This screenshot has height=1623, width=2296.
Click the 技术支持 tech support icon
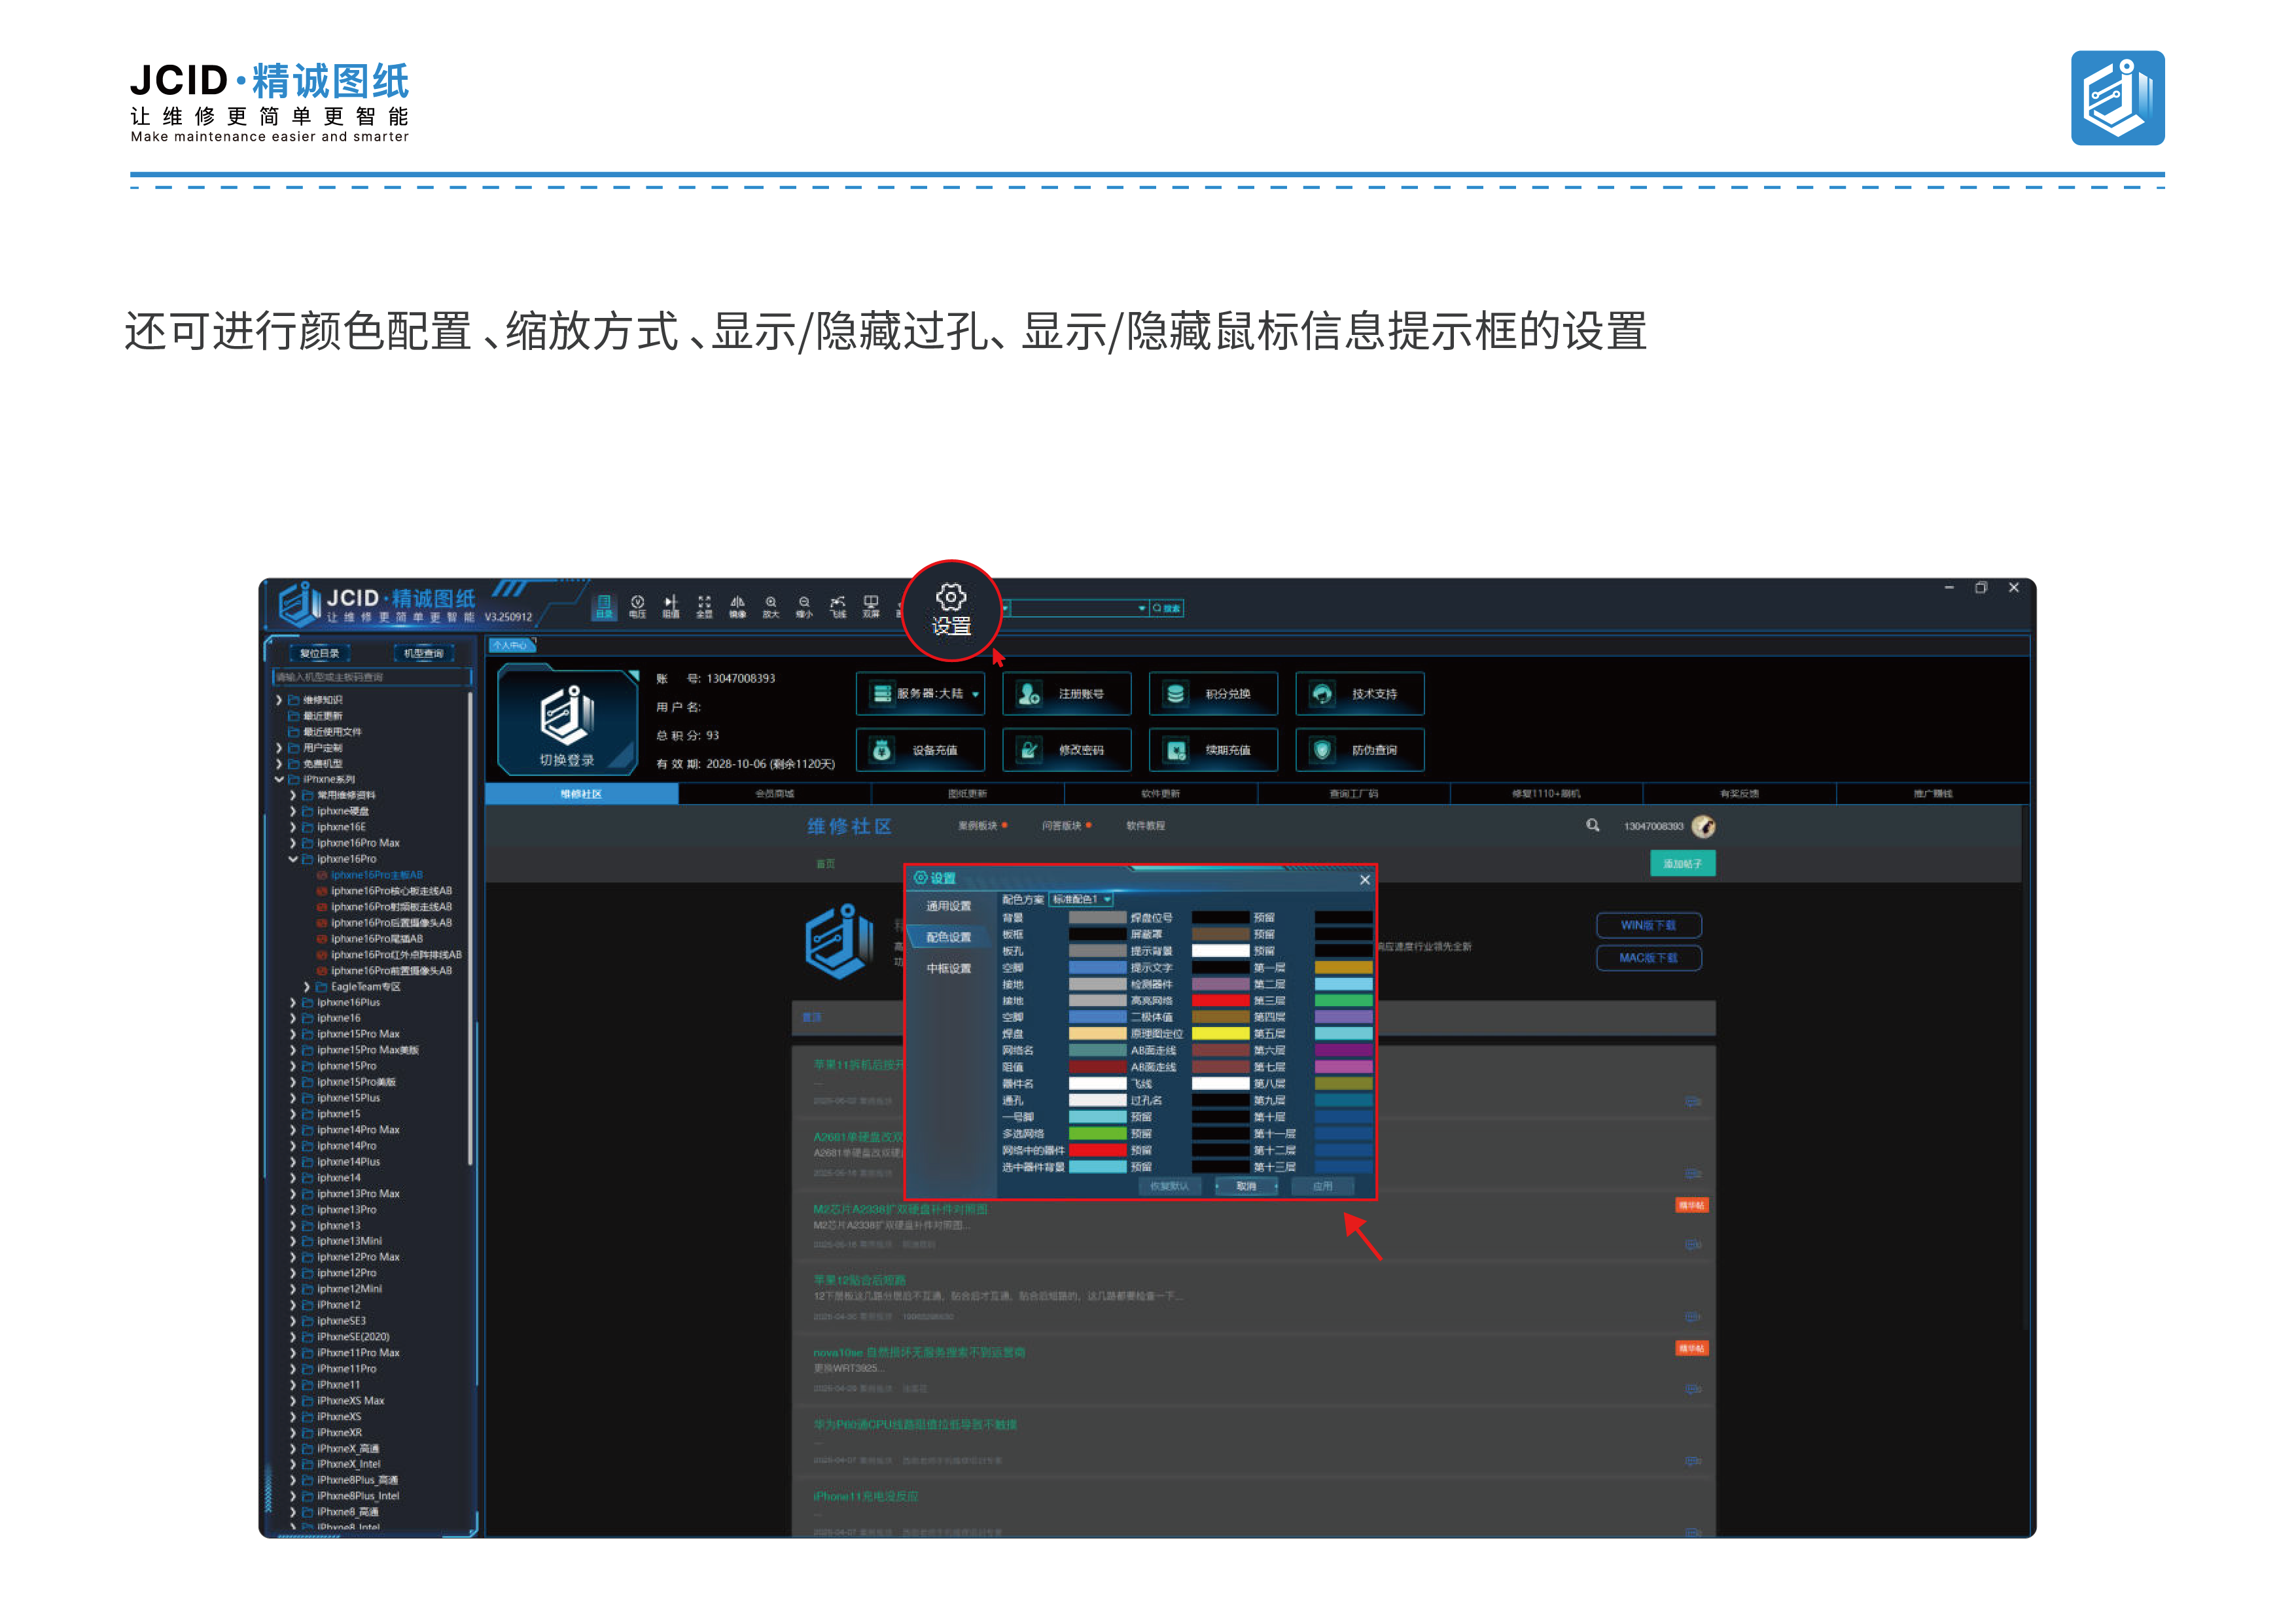point(1322,694)
